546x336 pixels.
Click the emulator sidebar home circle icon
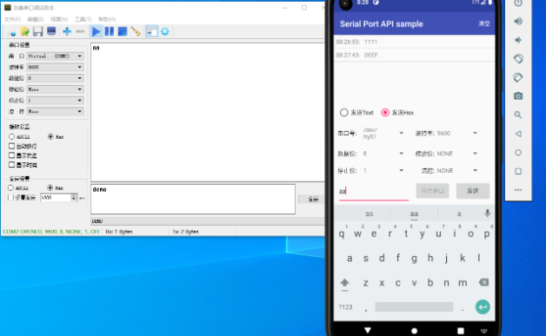point(518,153)
